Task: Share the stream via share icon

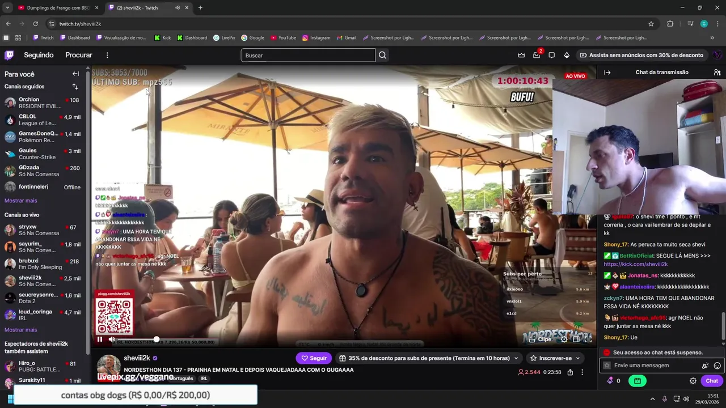Action: (x=570, y=372)
